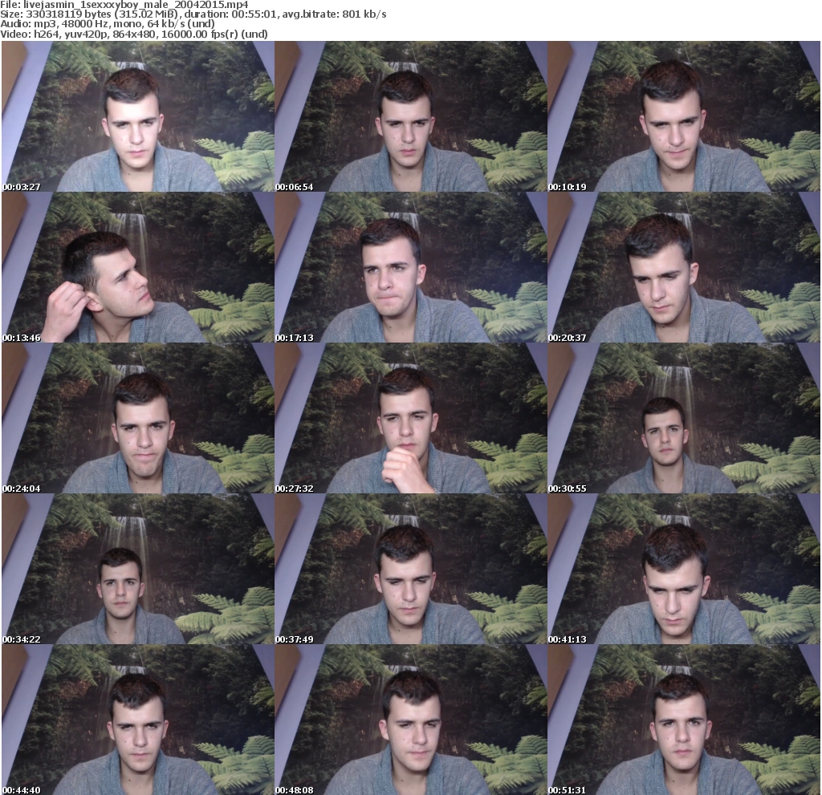Select the thumbnail at 00:27:32
The height and width of the screenshot is (795, 822).
pos(410,418)
